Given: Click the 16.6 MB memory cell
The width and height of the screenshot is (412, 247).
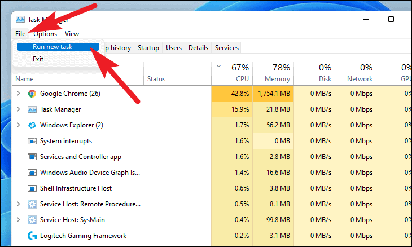Looking at the screenshot, I should [x=273, y=173].
